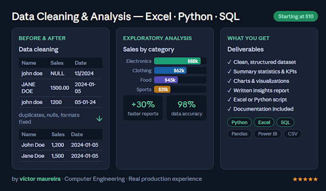The image size is (326, 191).
Task: Click the Real production experience footer text
Action: tap(165, 179)
